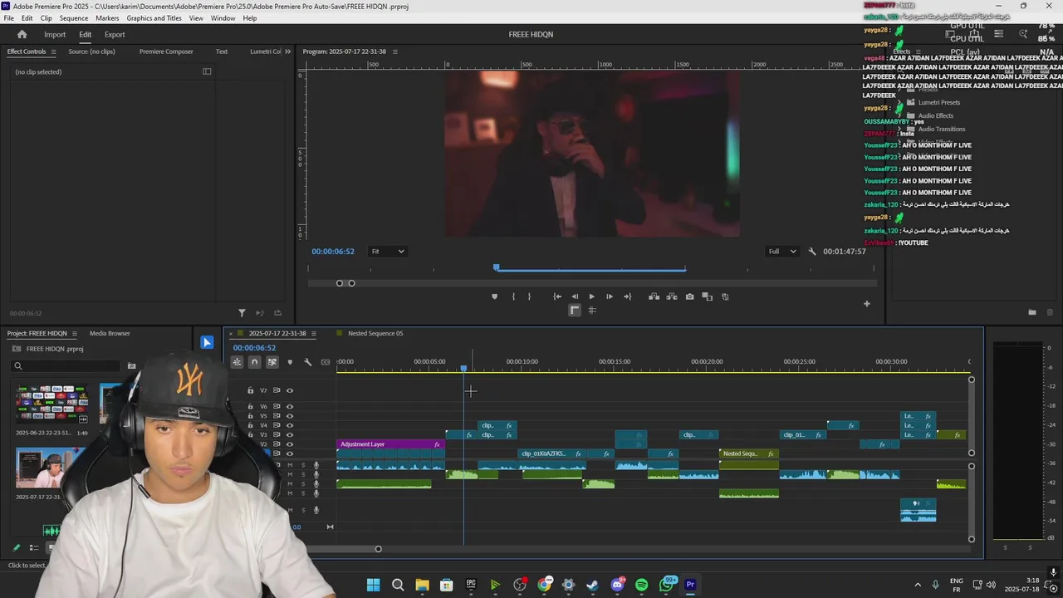This screenshot has width=1063, height=598.
Task: Open Program monitor wrench settings
Action: 812,251
